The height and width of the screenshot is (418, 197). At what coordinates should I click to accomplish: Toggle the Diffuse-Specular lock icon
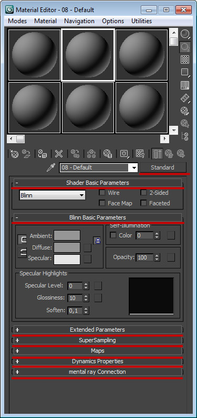point(98,241)
